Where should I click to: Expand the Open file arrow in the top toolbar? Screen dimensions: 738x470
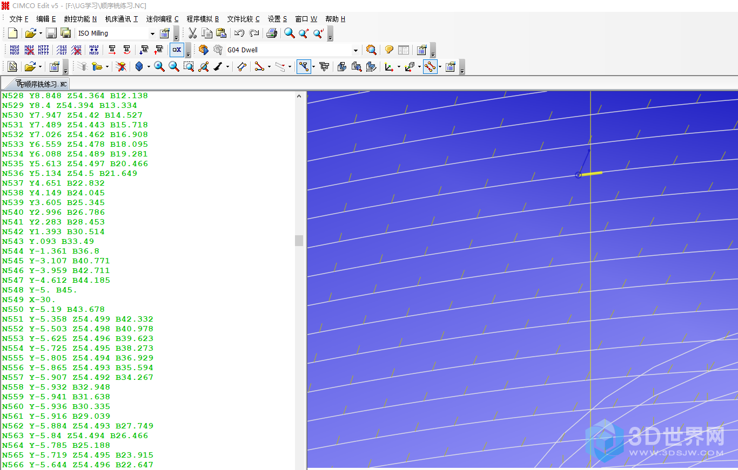(41, 33)
